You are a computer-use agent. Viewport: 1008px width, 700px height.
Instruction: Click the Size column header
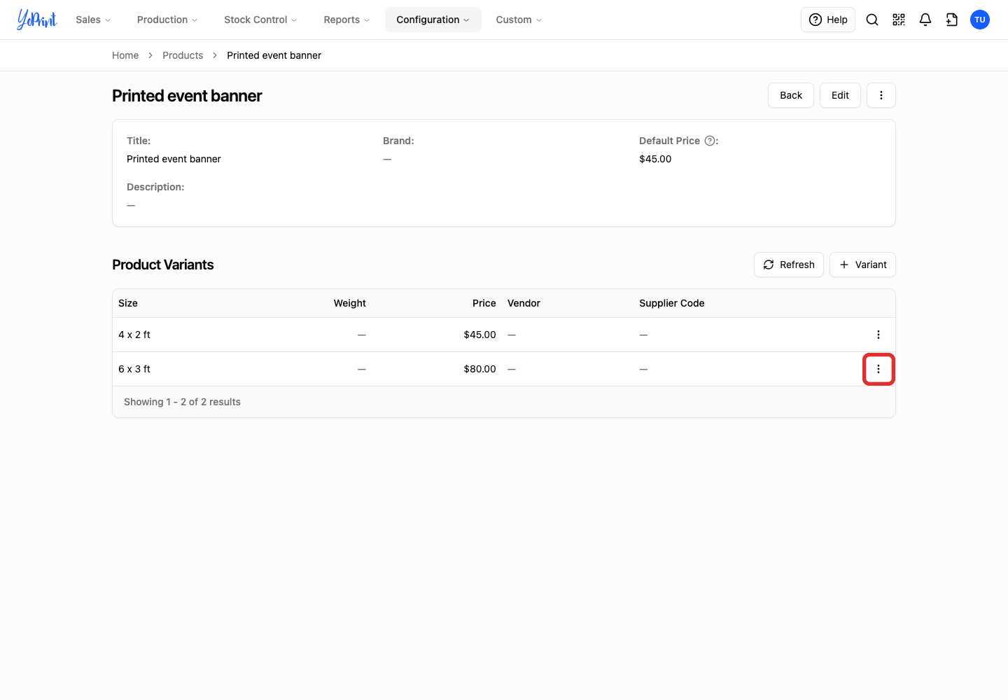(128, 303)
